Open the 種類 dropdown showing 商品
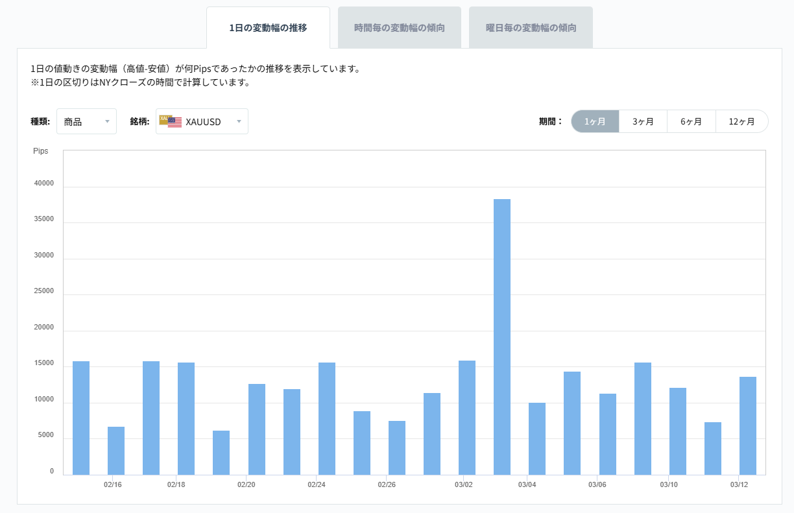This screenshot has height=513, width=794. click(x=86, y=121)
